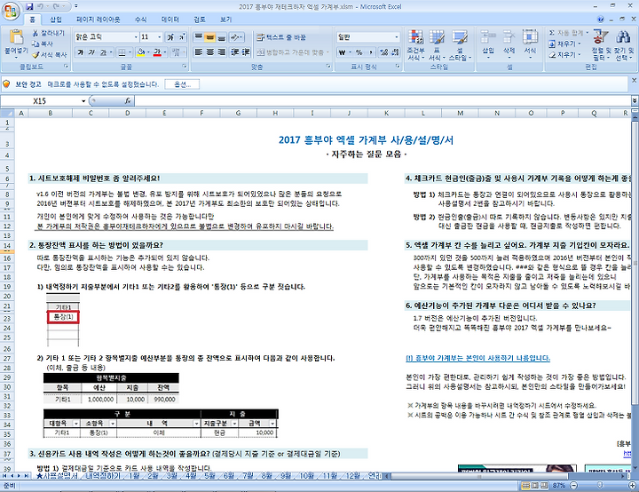639x492 pixels.
Task: Open Conditional Formatting (조건부 서식)
Action: coord(415,45)
